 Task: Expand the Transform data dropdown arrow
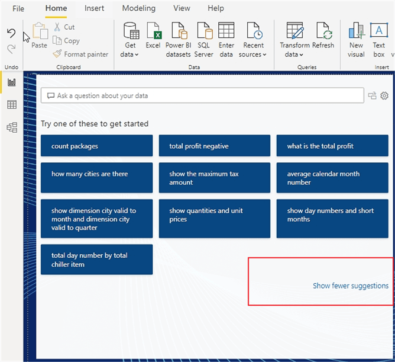(x=302, y=55)
